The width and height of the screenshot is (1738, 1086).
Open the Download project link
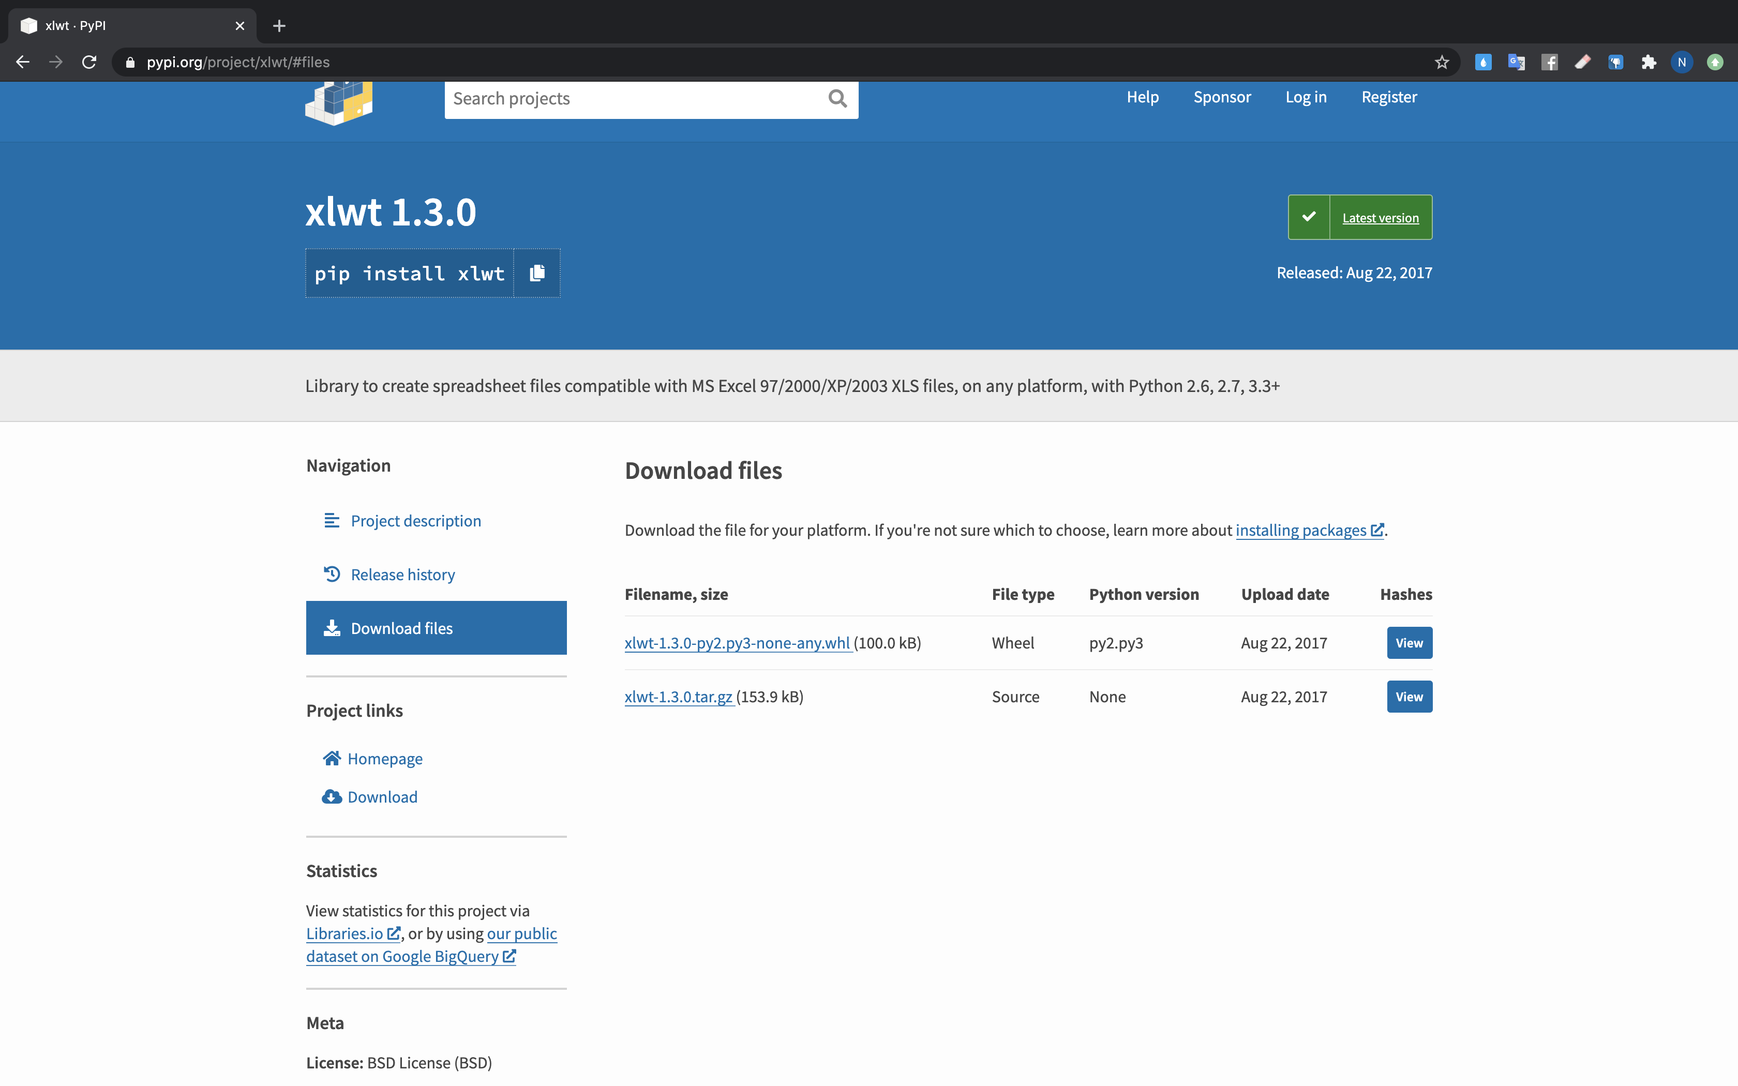pos(382,796)
